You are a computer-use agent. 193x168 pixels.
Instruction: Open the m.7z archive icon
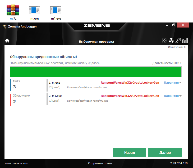[x=13, y=10]
